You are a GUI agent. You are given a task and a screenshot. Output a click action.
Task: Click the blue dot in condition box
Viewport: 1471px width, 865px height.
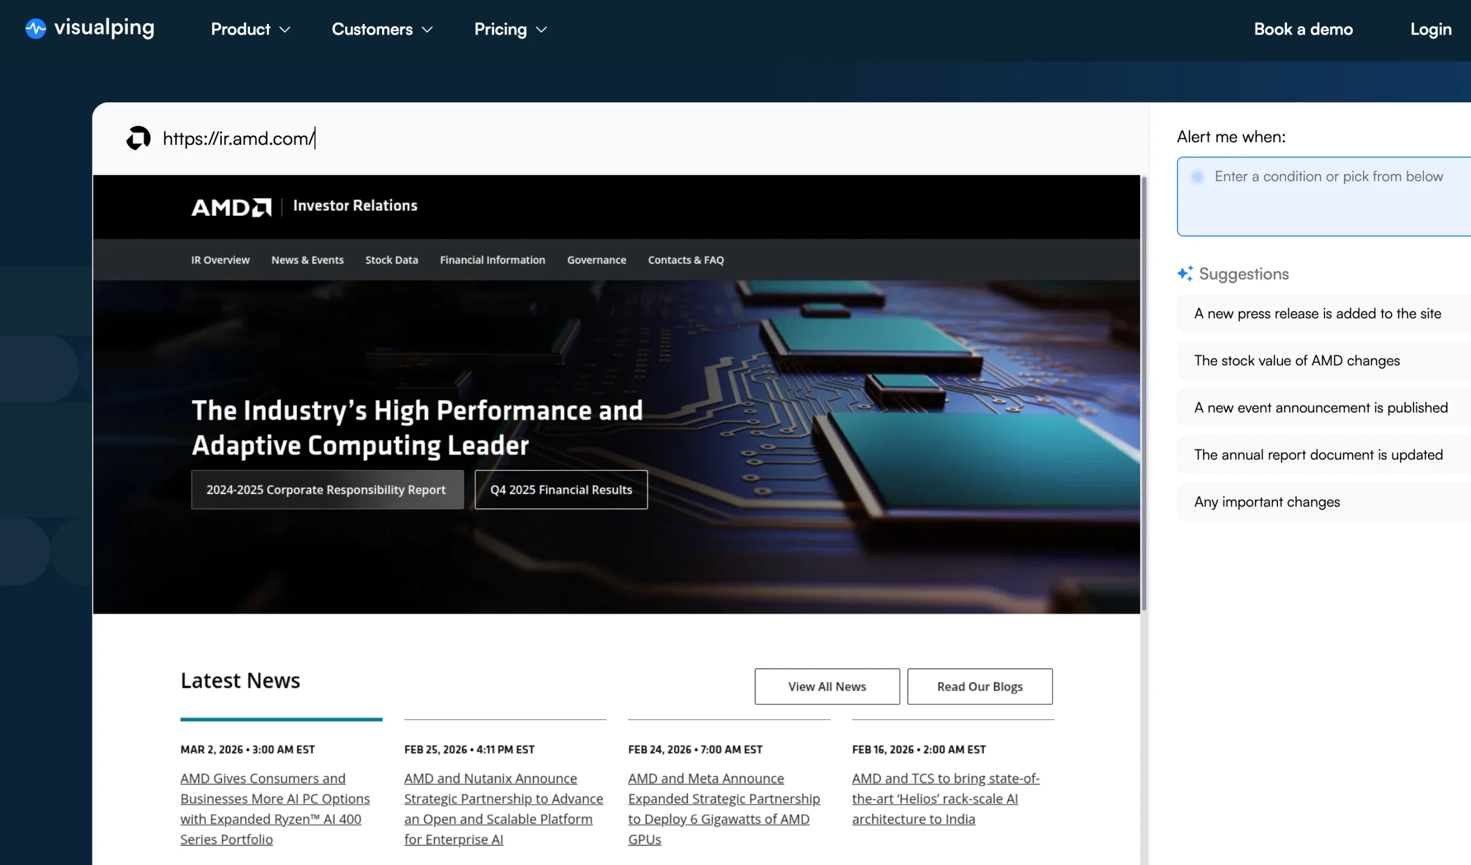point(1197,177)
